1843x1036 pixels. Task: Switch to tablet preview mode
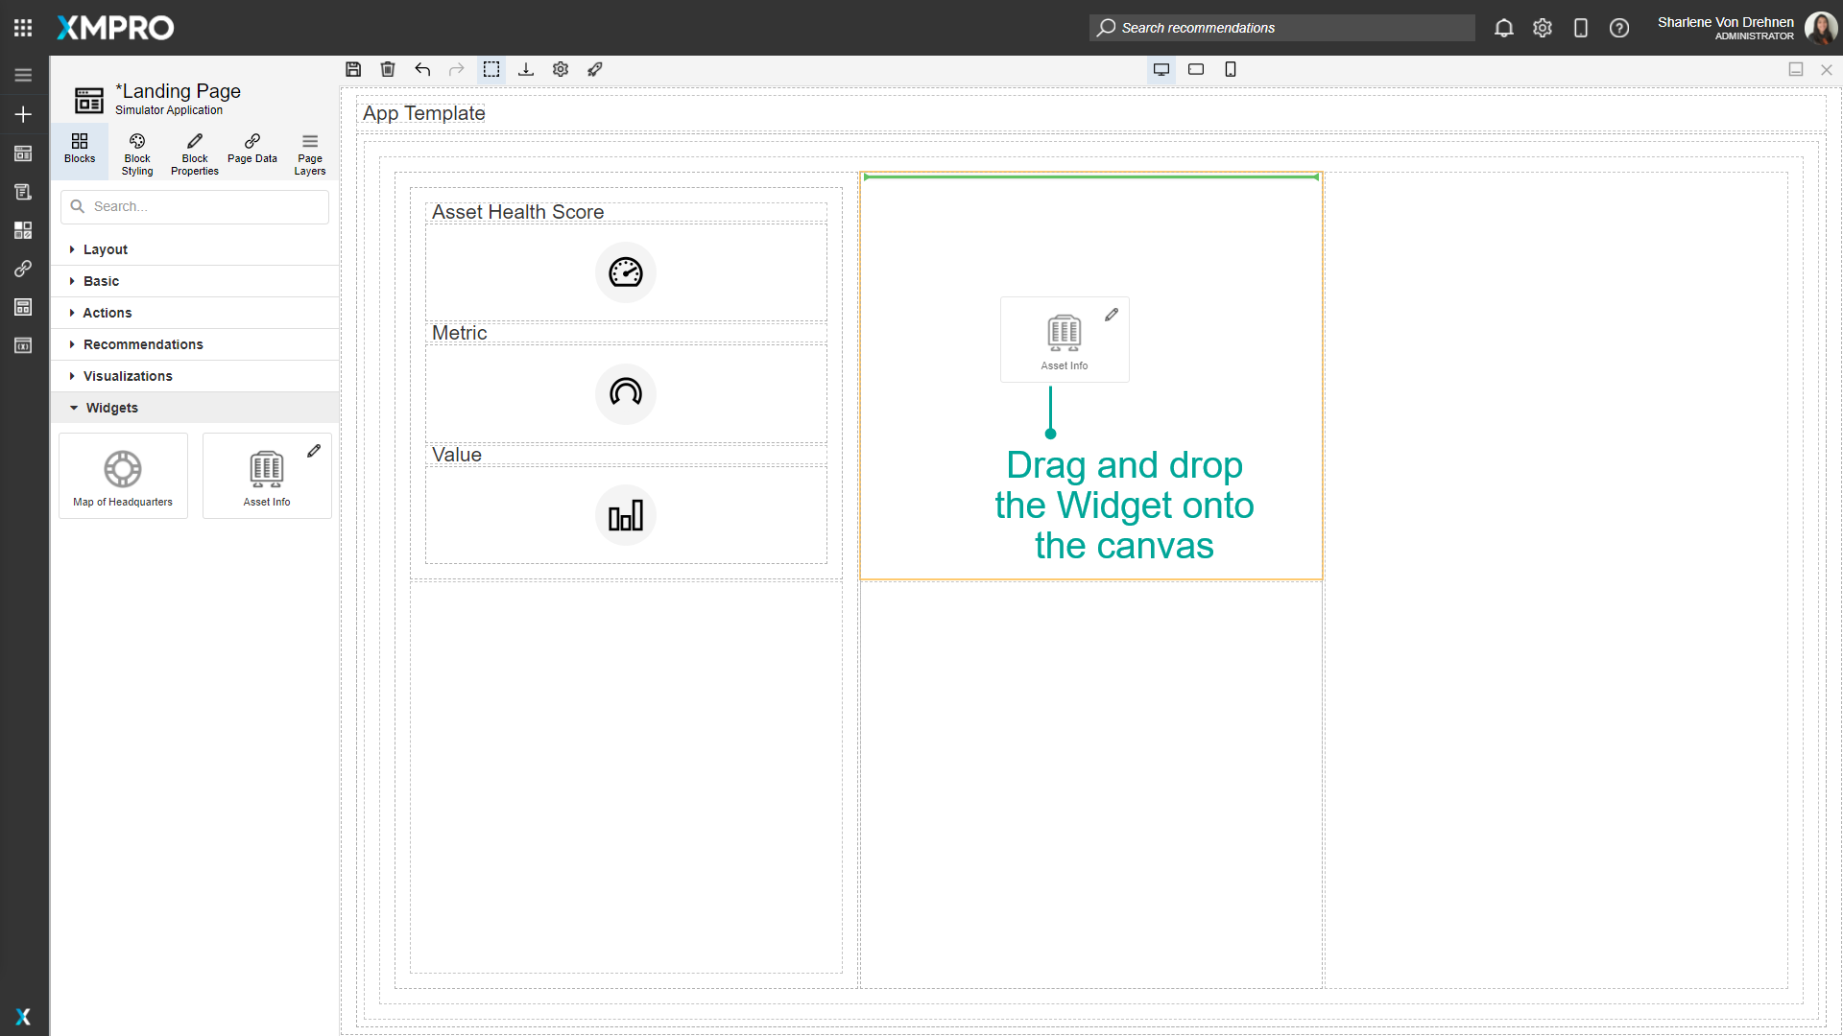(x=1196, y=69)
